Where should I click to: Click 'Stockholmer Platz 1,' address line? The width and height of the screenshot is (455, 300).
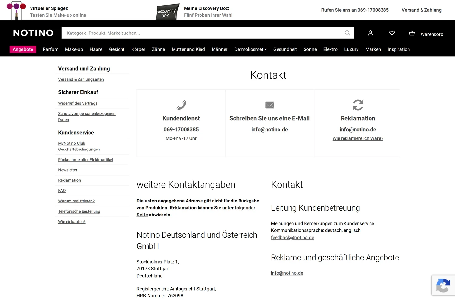(158, 262)
